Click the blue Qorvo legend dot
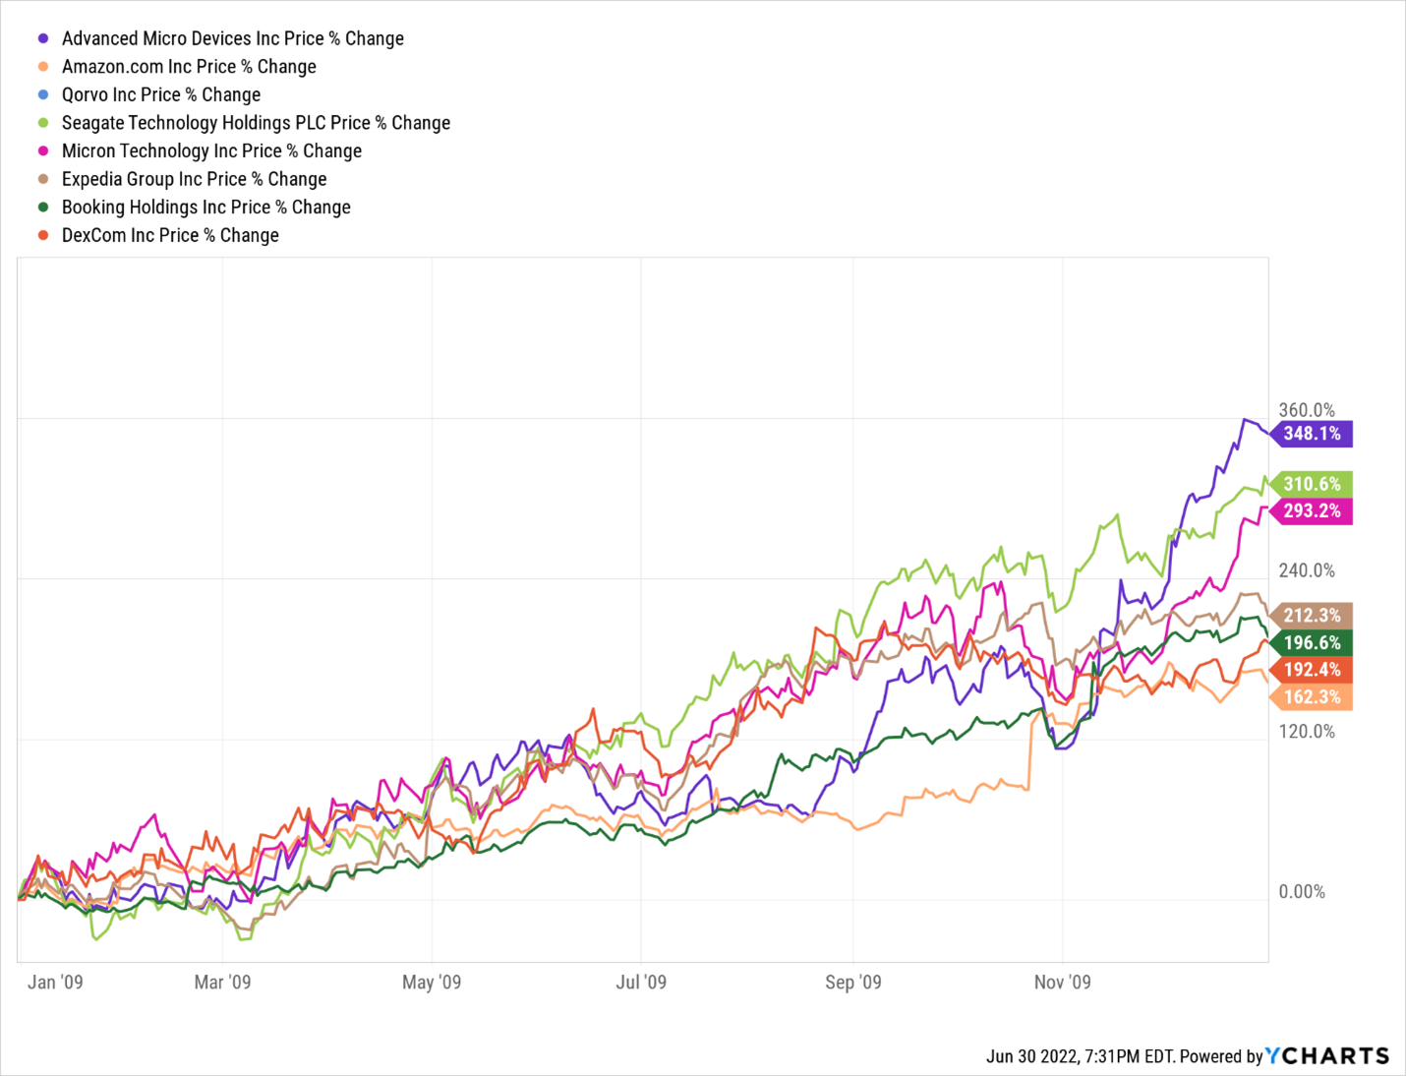This screenshot has width=1406, height=1076. 43,94
